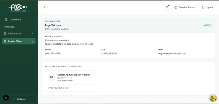Click the logout door-arrow icon
Image resolution: width=219 pixels, height=104 pixels.
coord(203,7)
